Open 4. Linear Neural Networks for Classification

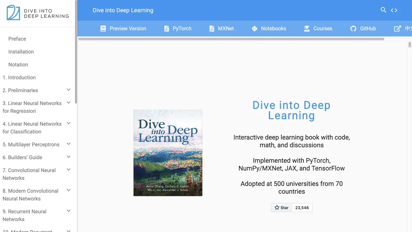pos(32,128)
